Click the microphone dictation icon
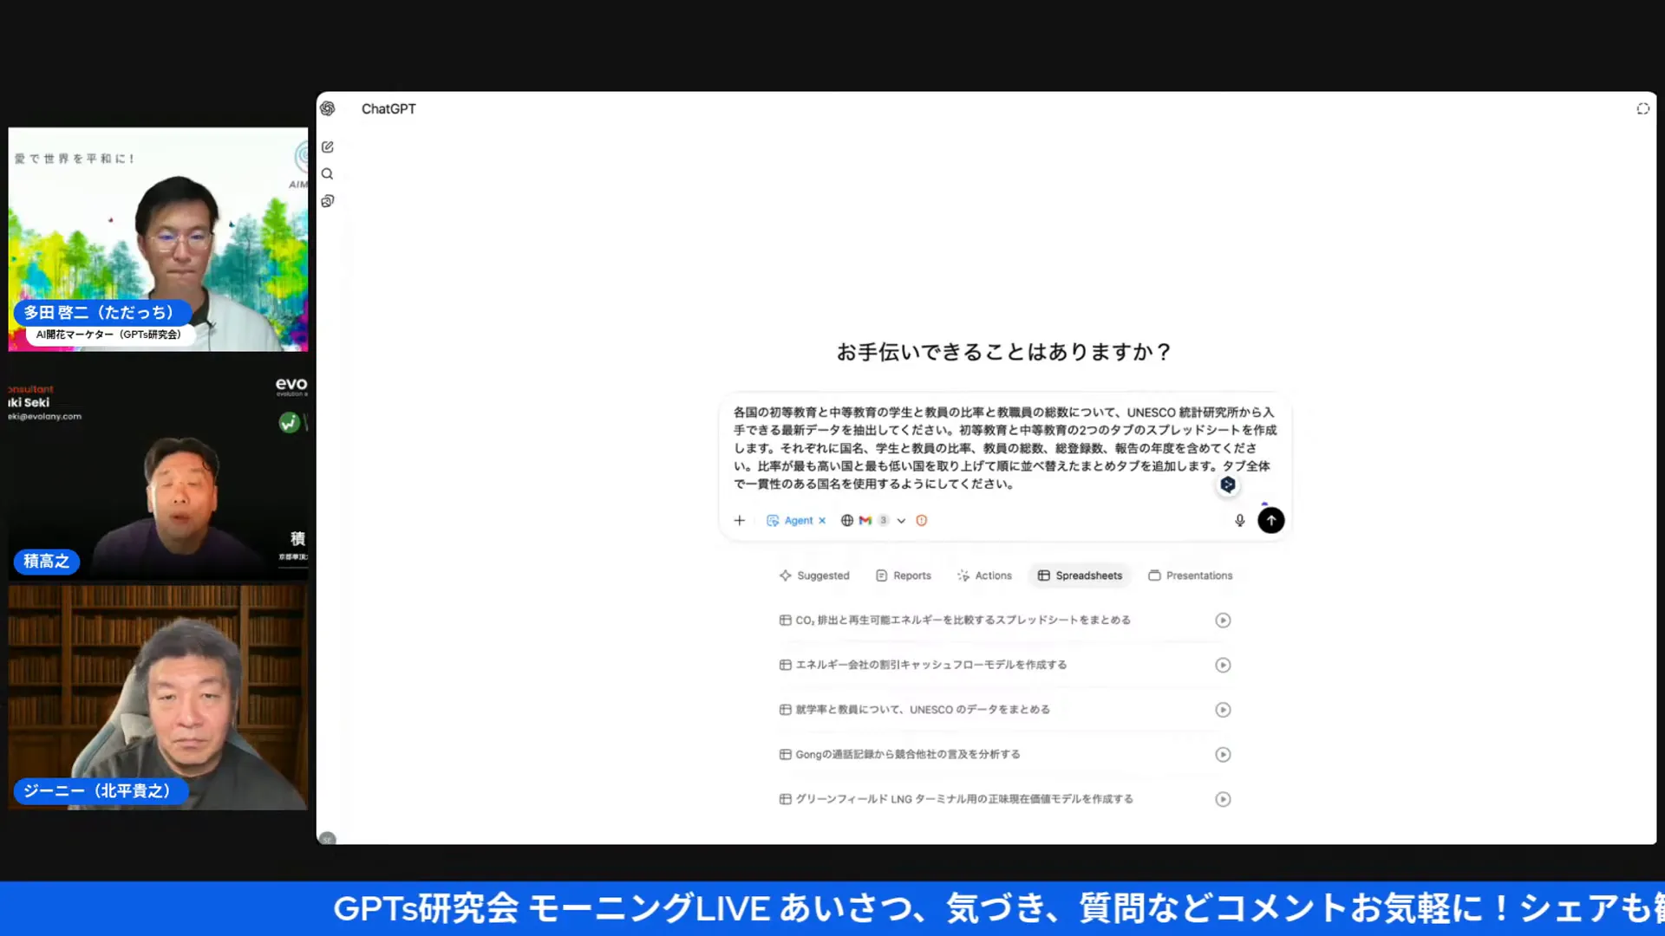Image resolution: width=1665 pixels, height=936 pixels. point(1239,520)
